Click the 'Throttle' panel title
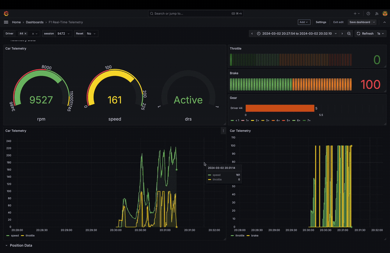Viewport: 390px width, 253px height. tap(236, 48)
